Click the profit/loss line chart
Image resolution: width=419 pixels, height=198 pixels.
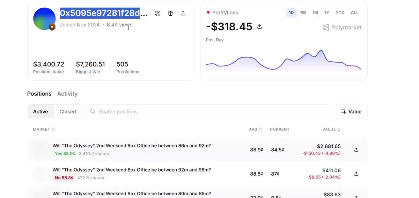(284, 60)
